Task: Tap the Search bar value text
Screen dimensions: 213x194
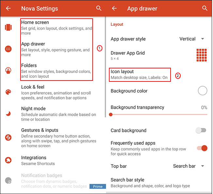Action: tap(184, 166)
